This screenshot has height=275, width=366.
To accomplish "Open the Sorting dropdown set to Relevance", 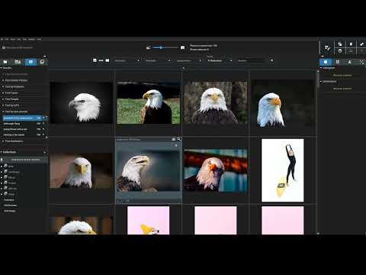I will (220, 60).
